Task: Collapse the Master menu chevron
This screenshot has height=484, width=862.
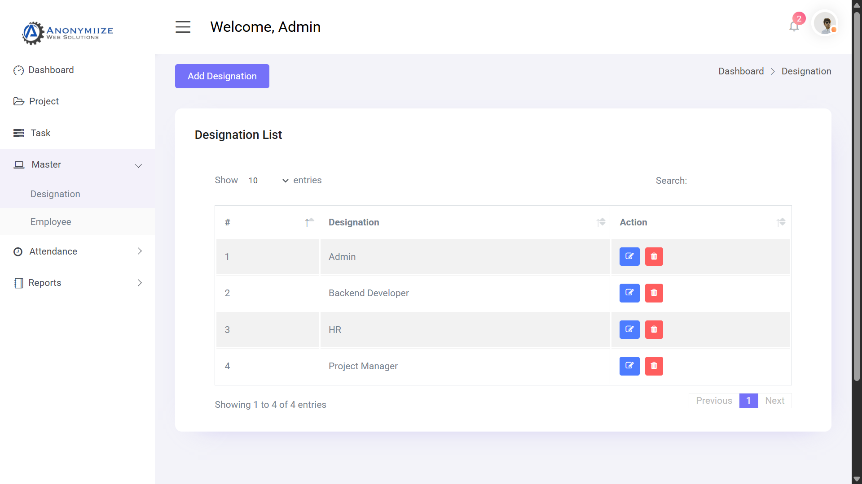Action: click(x=138, y=166)
